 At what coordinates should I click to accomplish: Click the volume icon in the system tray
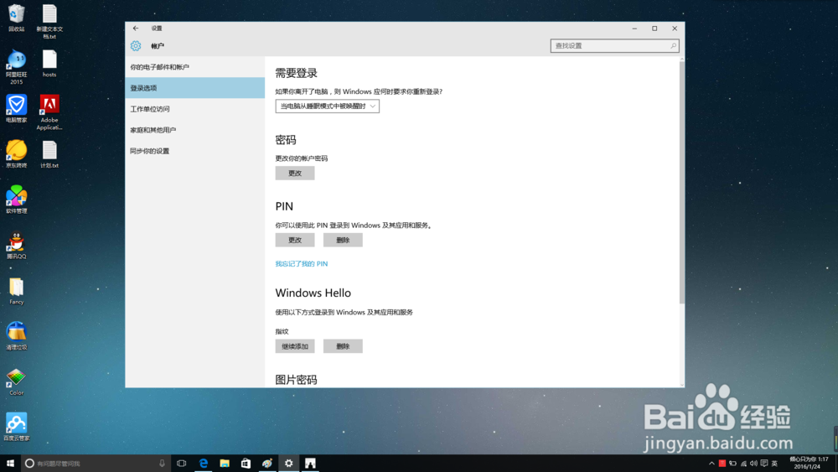(x=753, y=464)
